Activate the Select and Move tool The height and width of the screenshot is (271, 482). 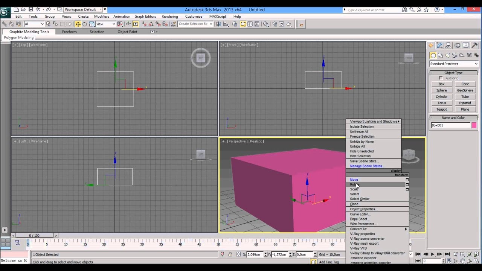[78, 24]
